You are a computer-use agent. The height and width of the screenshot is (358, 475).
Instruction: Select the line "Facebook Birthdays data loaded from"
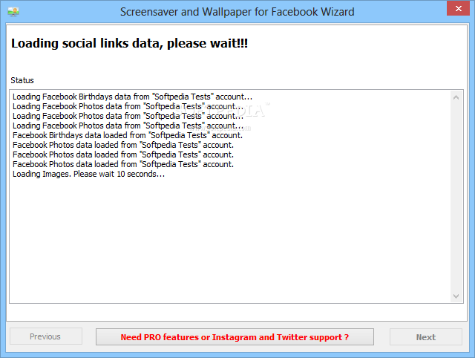[128, 135]
